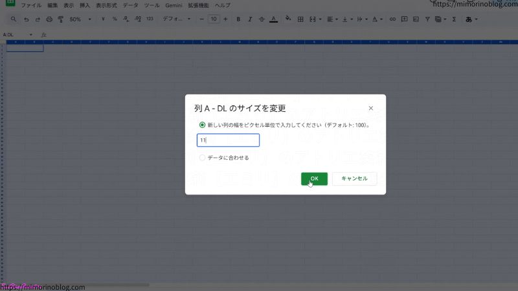Click the column width input field
This screenshot has width=518, height=291.
pyautogui.click(x=229, y=140)
